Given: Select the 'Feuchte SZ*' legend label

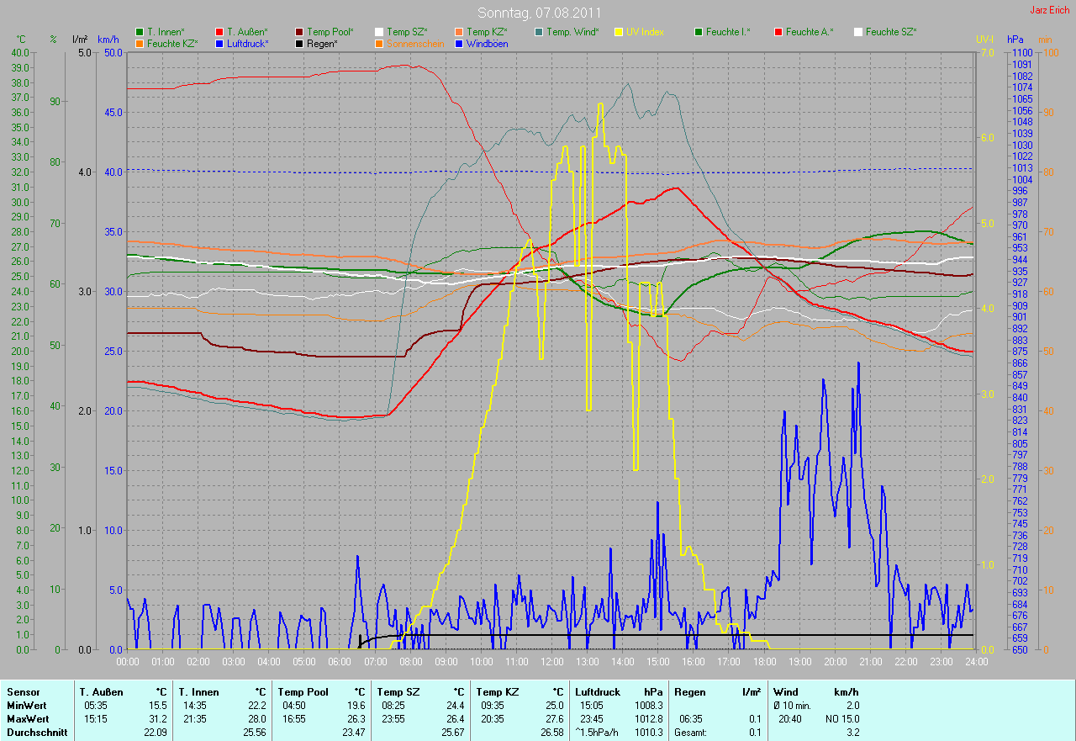Looking at the screenshot, I should pyautogui.click(x=890, y=32).
